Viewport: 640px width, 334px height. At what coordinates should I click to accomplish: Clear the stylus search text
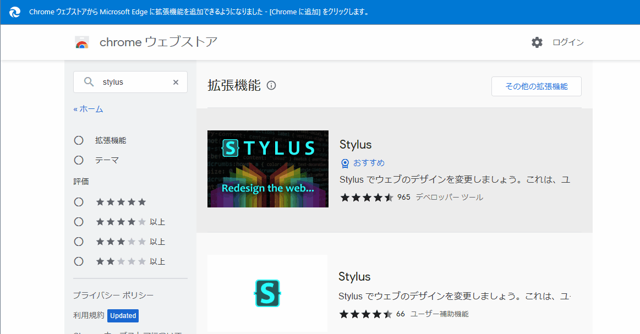176,82
